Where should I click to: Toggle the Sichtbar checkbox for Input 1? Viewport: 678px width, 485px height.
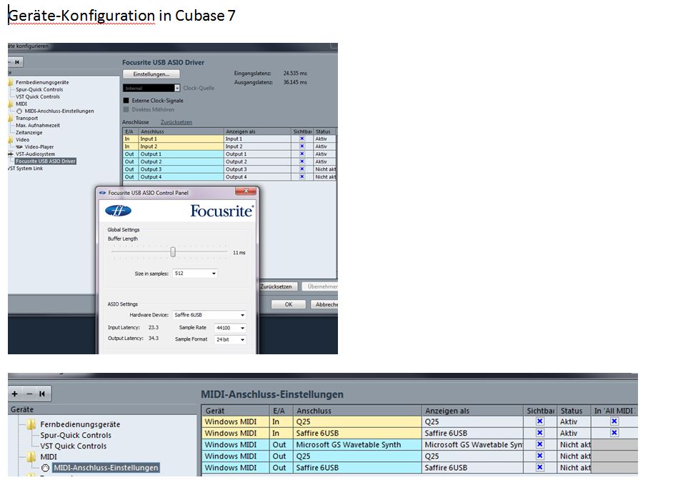click(301, 139)
